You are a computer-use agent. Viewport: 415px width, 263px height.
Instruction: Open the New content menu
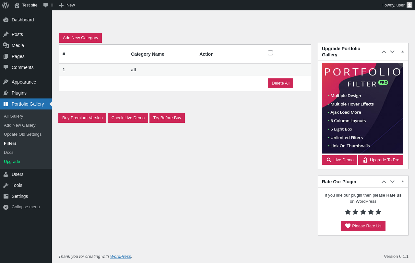pyautogui.click(x=67, y=5)
